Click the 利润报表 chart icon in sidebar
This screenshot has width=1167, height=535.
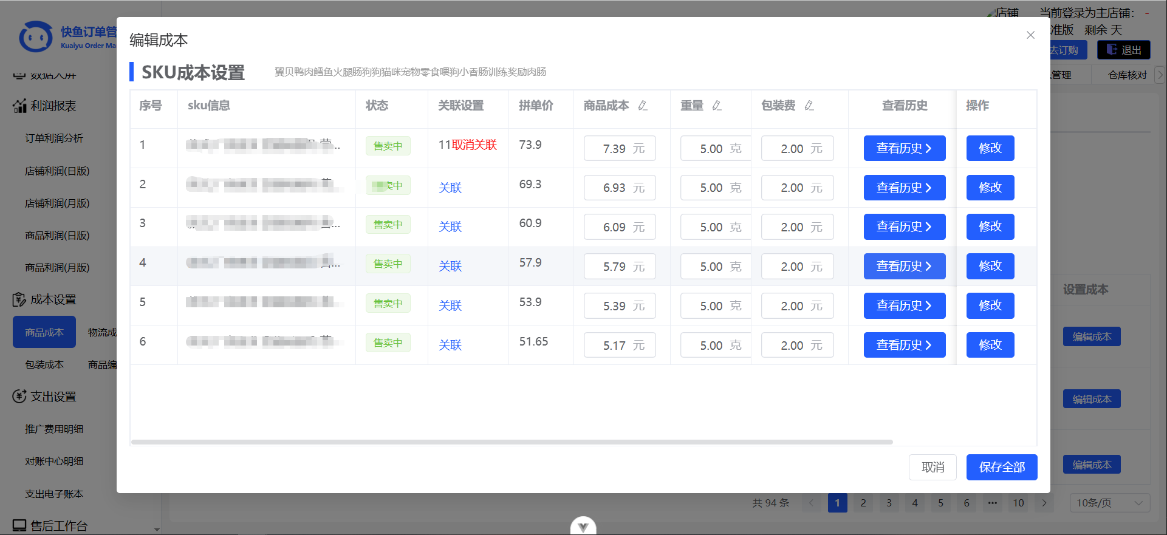[x=19, y=106]
